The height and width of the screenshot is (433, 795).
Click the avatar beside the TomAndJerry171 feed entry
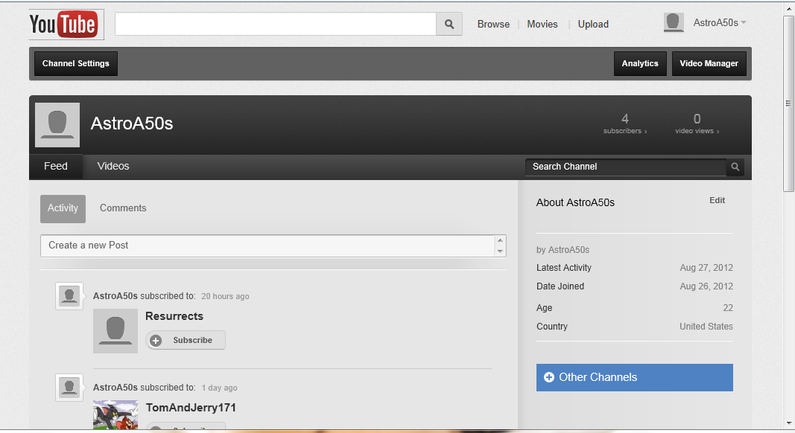click(69, 388)
